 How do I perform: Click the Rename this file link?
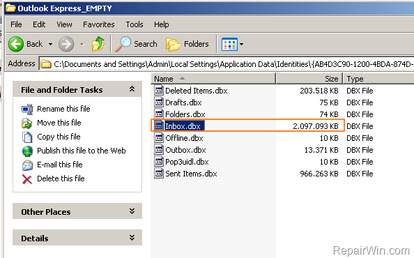click(x=63, y=109)
